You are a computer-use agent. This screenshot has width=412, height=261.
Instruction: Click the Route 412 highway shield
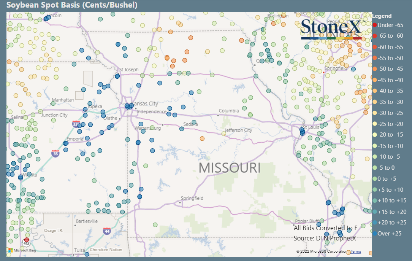point(27,243)
